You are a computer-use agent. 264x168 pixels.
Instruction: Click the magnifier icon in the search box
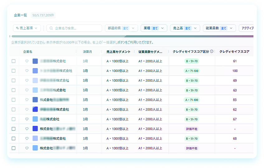point(51,28)
